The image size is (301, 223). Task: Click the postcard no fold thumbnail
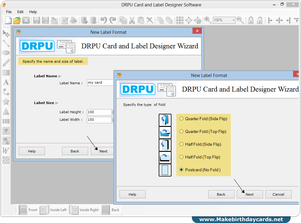pyautogui.click(x=165, y=170)
